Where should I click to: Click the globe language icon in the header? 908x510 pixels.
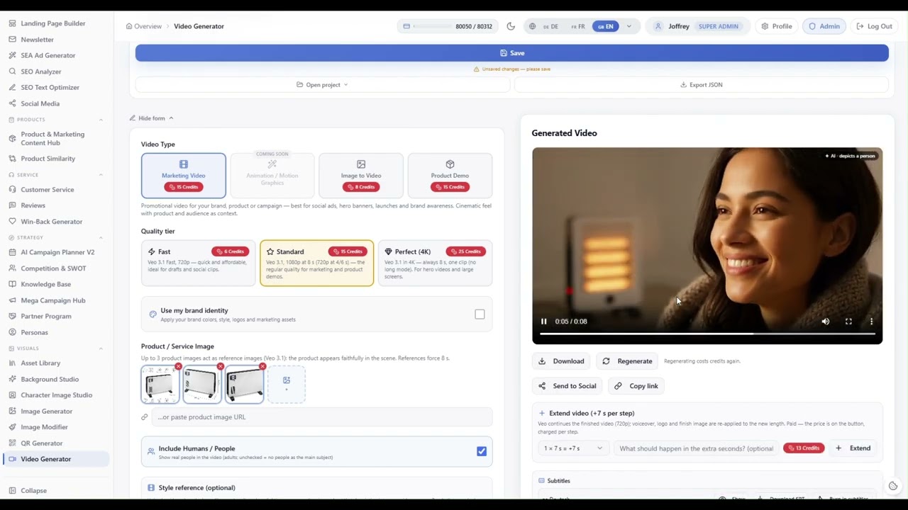(532, 26)
